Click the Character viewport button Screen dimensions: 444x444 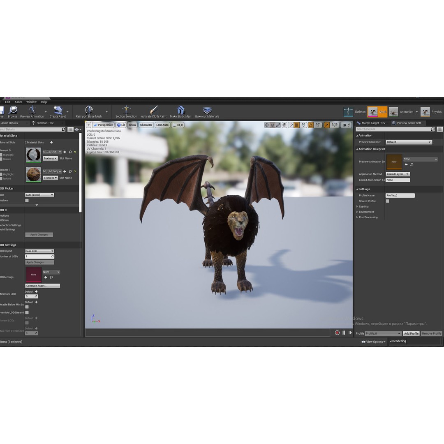[x=146, y=125]
